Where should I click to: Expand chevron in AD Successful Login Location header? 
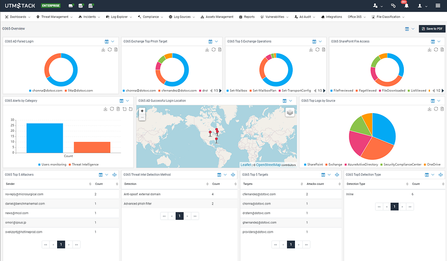click(x=291, y=101)
